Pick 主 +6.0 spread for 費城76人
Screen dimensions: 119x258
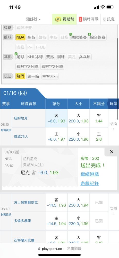(x=56, y=136)
